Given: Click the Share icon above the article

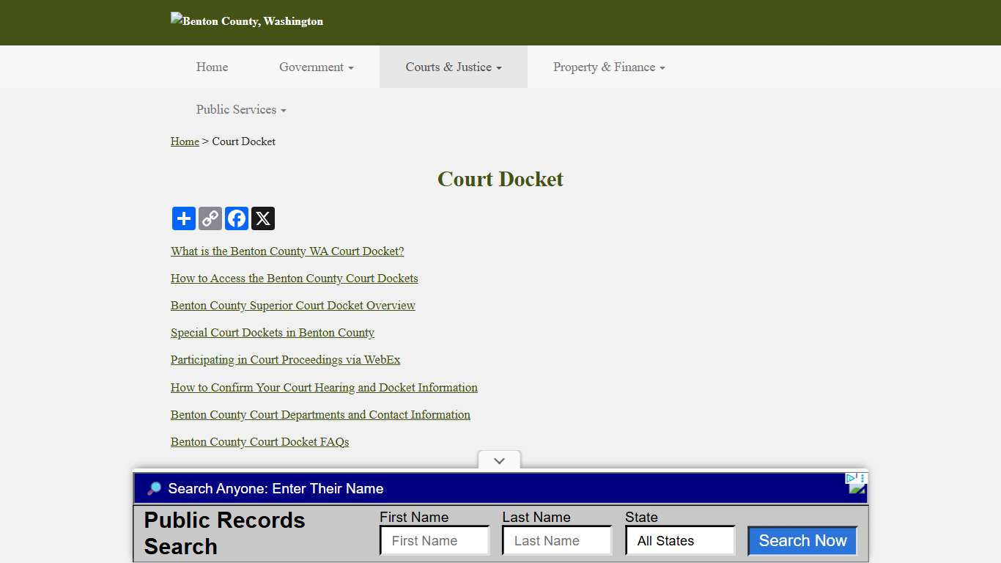Looking at the screenshot, I should click(x=183, y=218).
